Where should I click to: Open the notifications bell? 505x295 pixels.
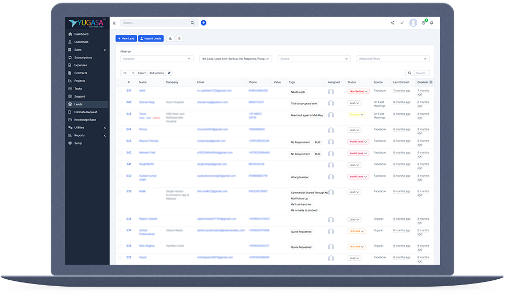point(432,23)
